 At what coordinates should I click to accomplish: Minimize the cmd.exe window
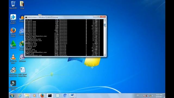point(95,17)
